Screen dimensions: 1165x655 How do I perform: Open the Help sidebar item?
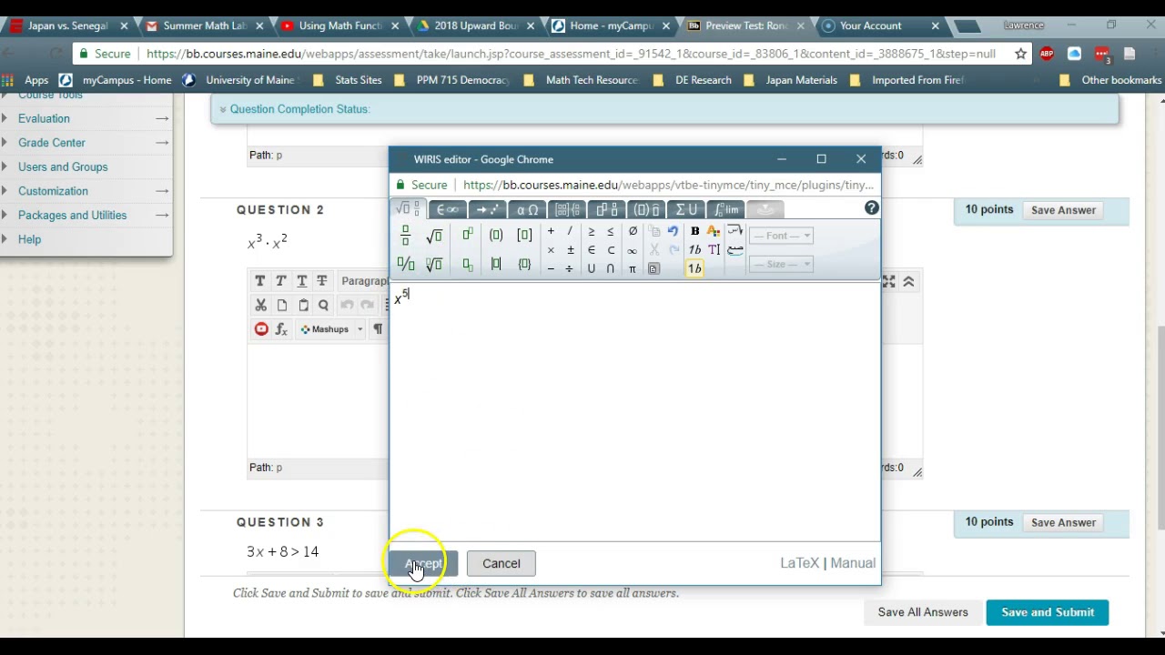[x=29, y=239]
